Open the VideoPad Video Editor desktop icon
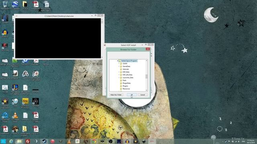The image size is (257, 144). pyautogui.click(x=5, y=103)
